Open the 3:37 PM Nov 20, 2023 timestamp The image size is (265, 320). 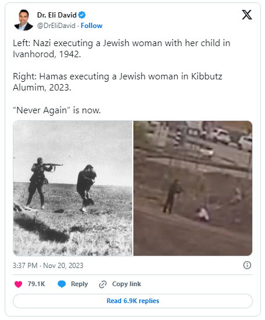[48, 266]
